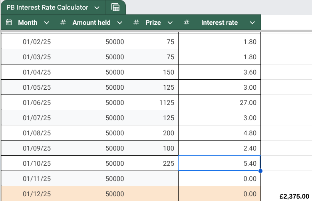Image resolution: width=312 pixels, height=201 pixels.
Task: Click the calendar type icon in Month header
Action: (9, 22)
